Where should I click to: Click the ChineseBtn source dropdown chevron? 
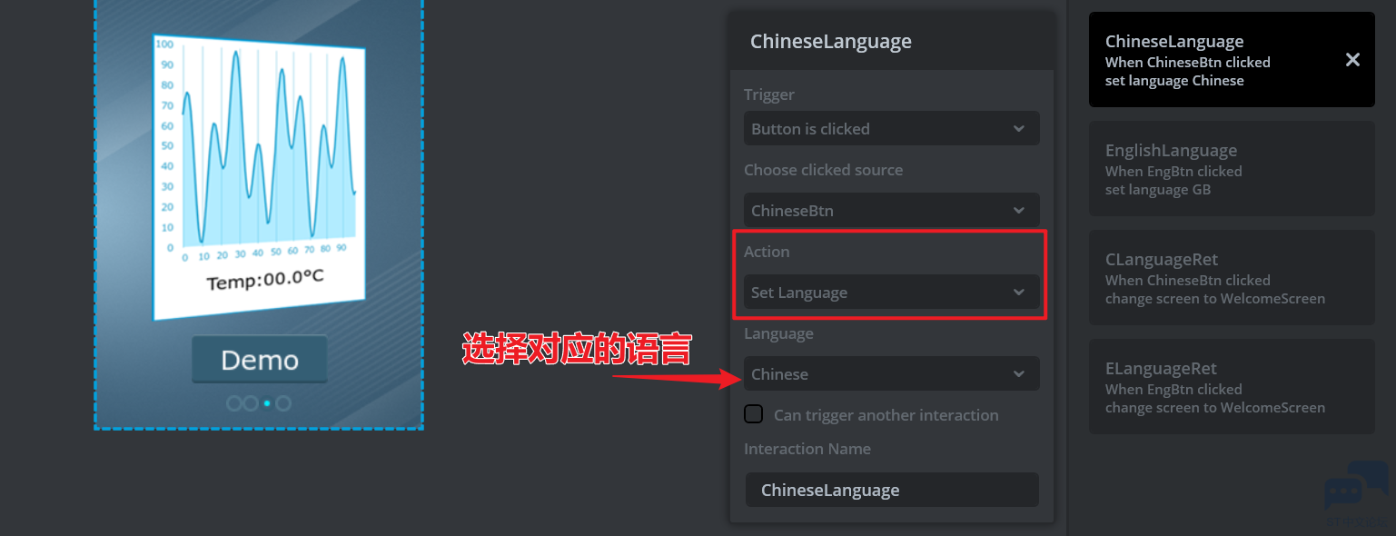[1019, 211]
